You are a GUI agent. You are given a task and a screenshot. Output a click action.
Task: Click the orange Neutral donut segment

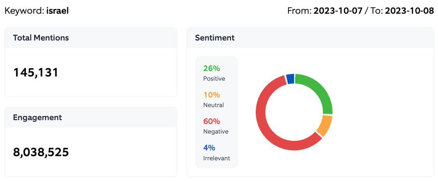tap(325, 126)
